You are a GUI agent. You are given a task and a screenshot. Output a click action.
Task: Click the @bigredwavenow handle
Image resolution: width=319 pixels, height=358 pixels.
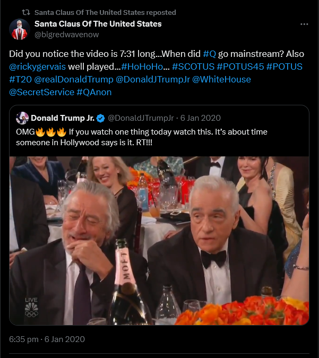[66, 35]
